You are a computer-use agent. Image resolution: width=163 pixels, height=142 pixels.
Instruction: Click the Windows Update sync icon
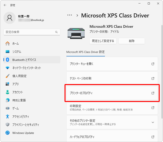(7, 133)
